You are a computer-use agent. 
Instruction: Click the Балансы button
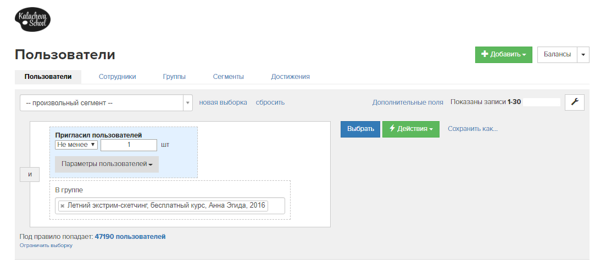click(557, 54)
